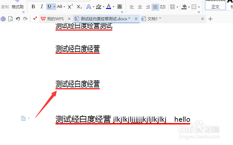The image size is (233, 145).
Task: Open font color dropdown arrow
Action: click(114, 7)
